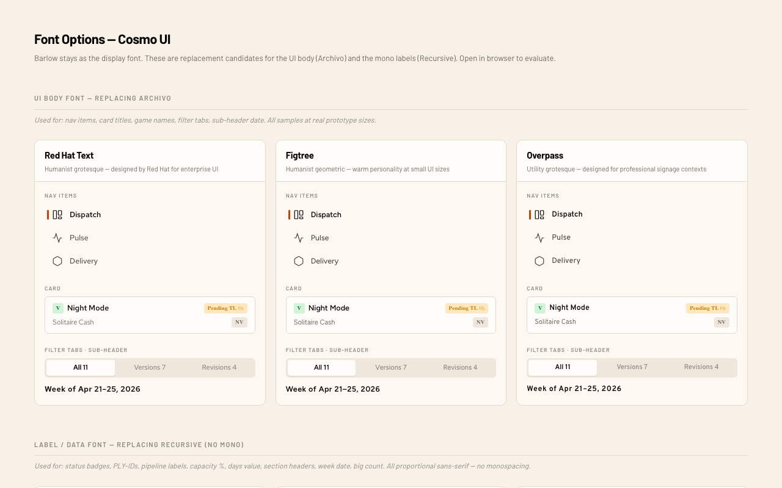Click the Humanist grotesque description under Red Hat Text
Viewport: 782px width, 488px height.
131,169
